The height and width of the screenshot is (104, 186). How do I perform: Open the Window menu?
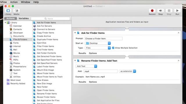(25, 2)
